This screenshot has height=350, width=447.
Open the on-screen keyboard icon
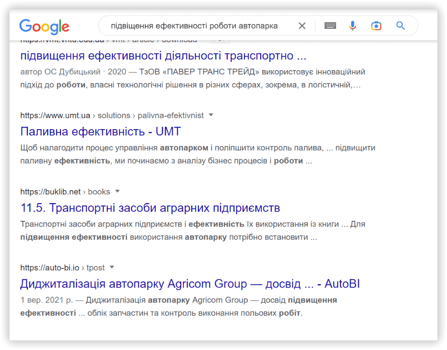point(330,25)
